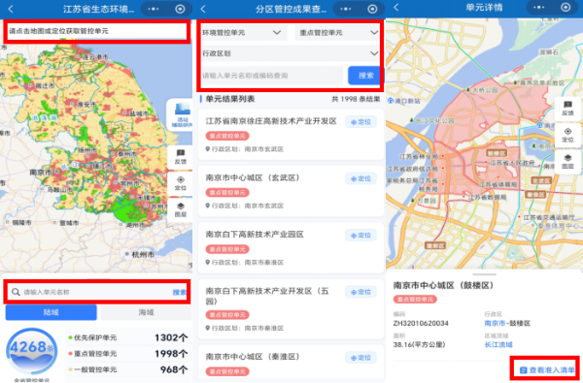Open 图层 layers icon on the Jiangsu map
The width and height of the screenshot is (583, 383).
point(181,209)
